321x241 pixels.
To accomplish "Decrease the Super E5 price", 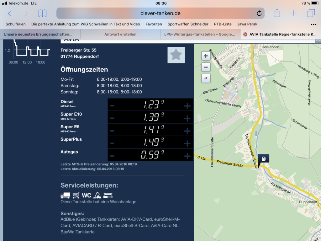I will (112, 131).
